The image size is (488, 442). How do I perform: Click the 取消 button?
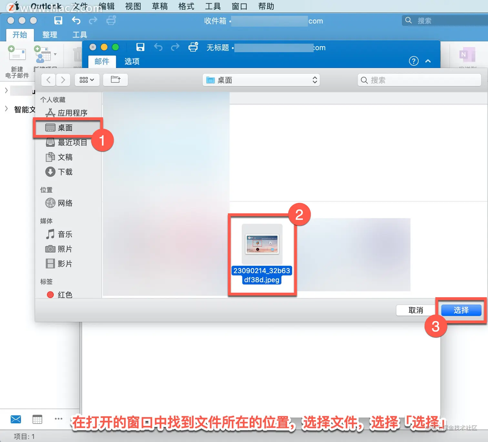[416, 310]
